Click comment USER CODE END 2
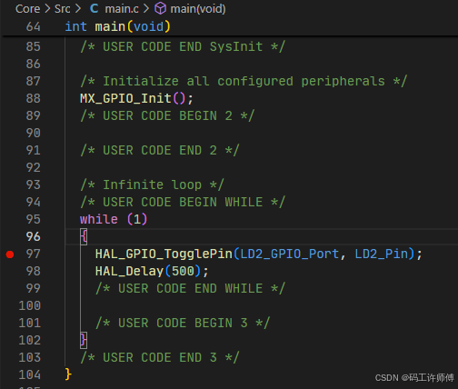 coord(160,150)
